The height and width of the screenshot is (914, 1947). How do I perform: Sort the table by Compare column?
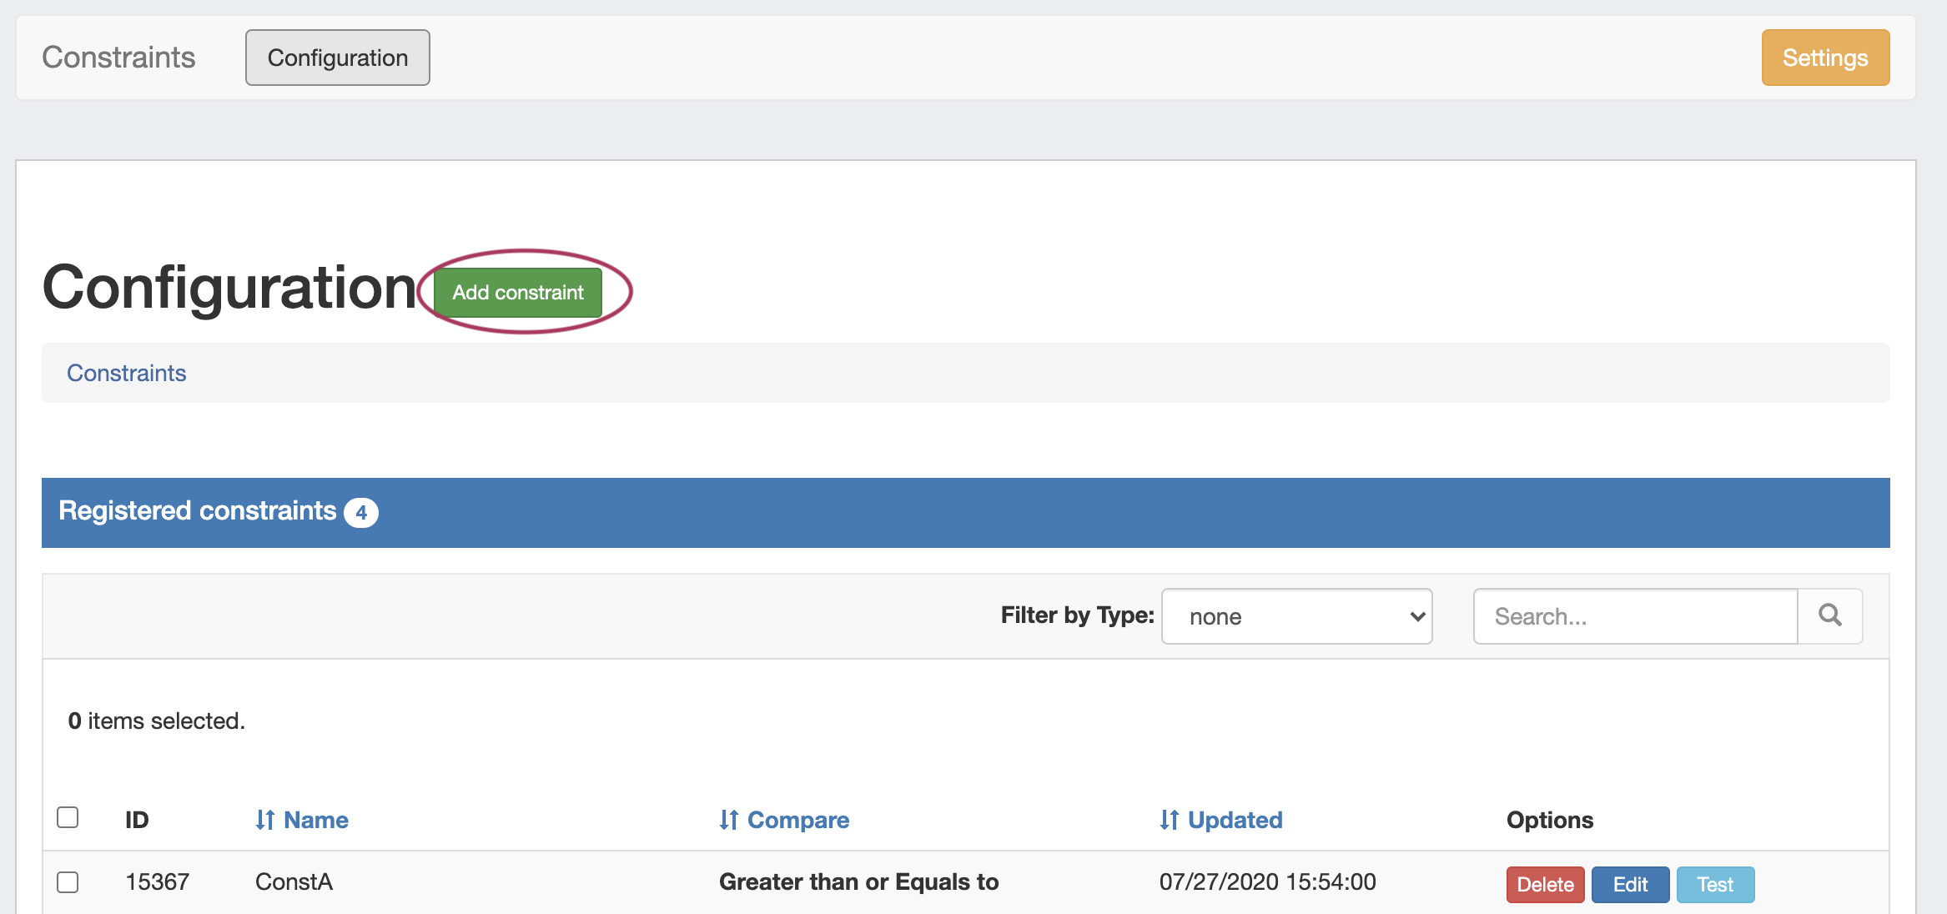tap(784, 820)
